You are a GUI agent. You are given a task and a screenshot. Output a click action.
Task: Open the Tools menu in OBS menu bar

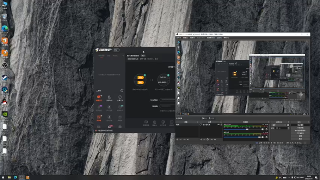pyautogui.click(x=219, y=38)
